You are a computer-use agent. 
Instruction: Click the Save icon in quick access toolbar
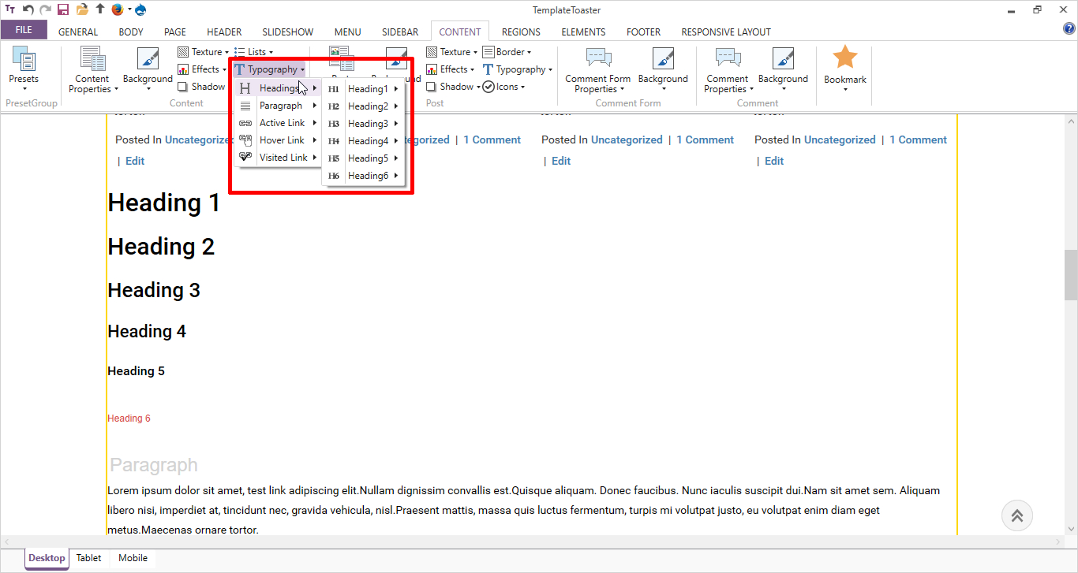click(63, 9)
